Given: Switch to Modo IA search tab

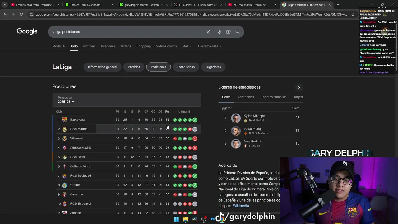Looking at the screenshot, I should click(58, 46).
